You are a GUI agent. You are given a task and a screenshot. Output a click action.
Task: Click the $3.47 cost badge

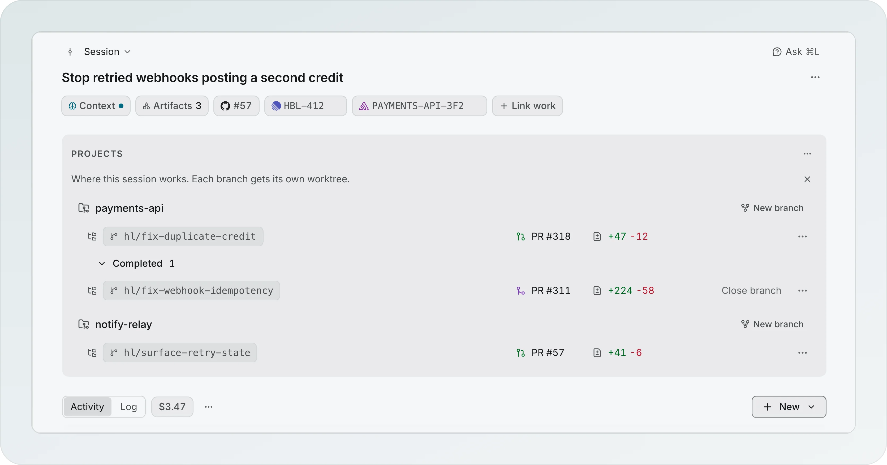[172, 407]
